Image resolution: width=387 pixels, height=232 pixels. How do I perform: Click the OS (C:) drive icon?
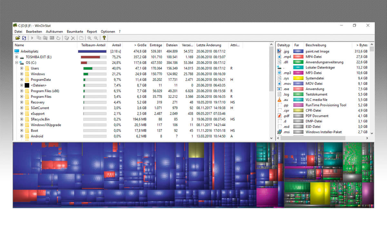tap(22, 63)
